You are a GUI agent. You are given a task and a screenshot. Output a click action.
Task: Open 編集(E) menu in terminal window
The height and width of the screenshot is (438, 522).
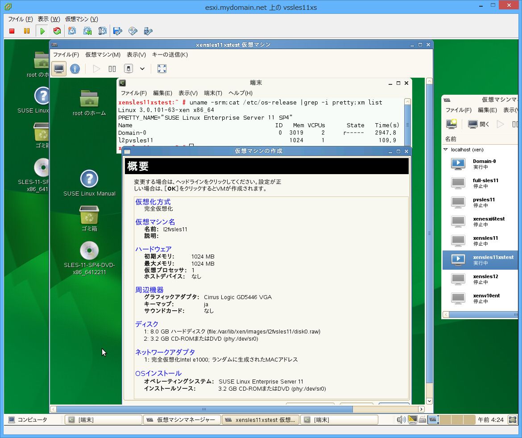[162, 93]
